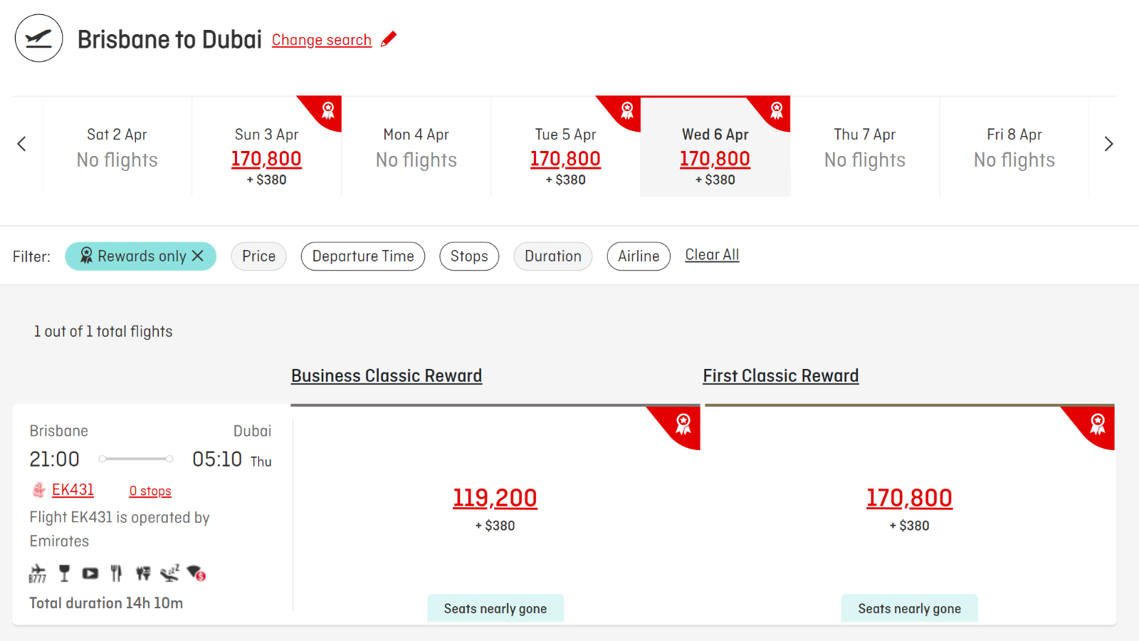The image size is (1139, 641).
Task: Click the Emirates airline logo icon
Action: pyautogui.click(x=38, y=490)
